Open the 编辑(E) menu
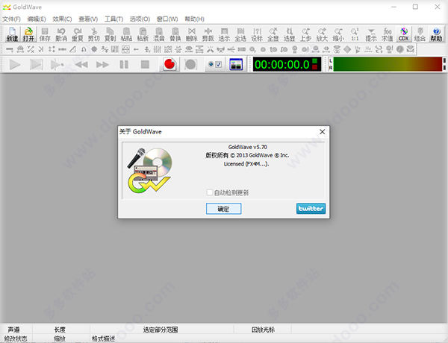Viewport: 448px width, 343px height. tap(37, 19)
